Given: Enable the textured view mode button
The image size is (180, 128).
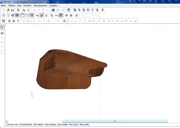Looking at the screenshot, I should click(42, 15).
